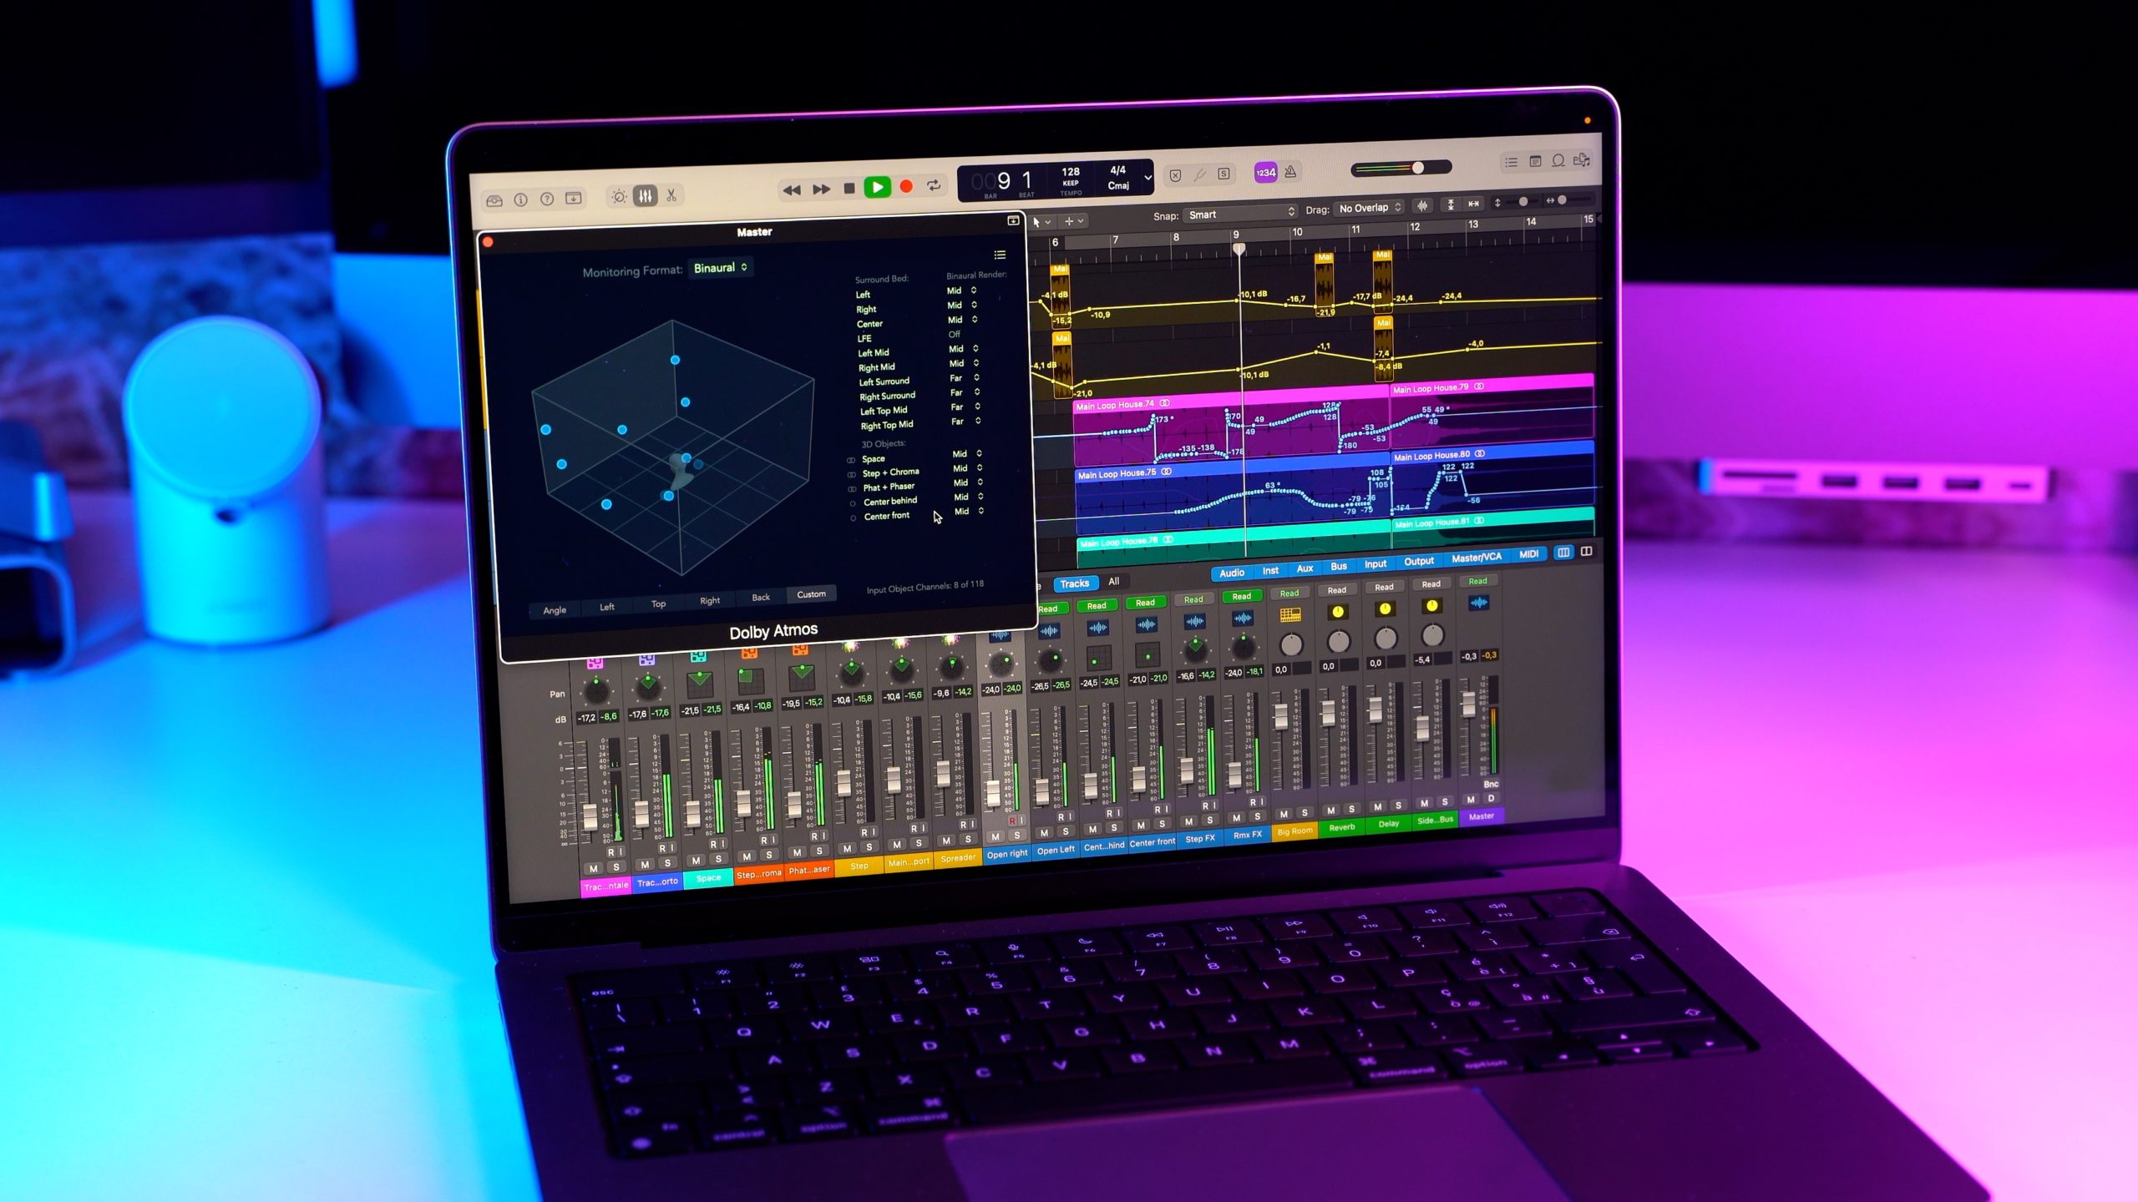Open the pointer tool menu
This screenshot has height=1202, width=2138.
pyautogui.click(x=1041, y=222)
